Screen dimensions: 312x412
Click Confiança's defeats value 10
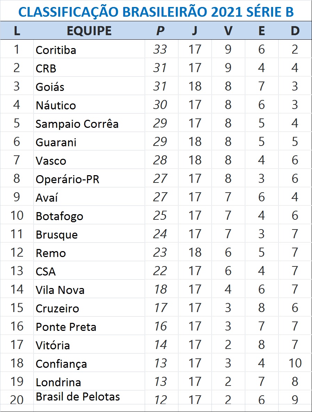295,363
